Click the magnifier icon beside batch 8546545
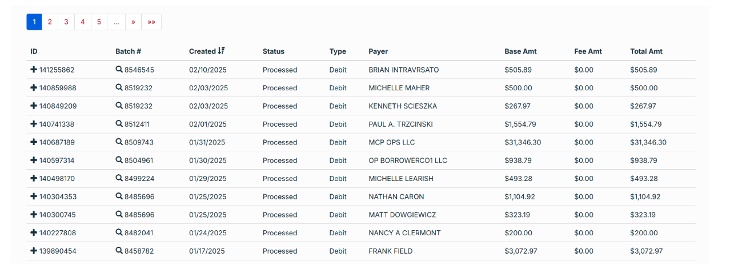The width and height of the screenshot is (730, 277). pos(119,70)
